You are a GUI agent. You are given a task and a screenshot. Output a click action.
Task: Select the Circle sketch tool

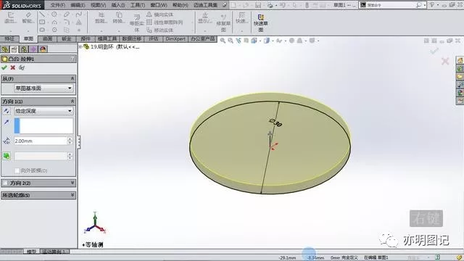(x=54, y=14)
